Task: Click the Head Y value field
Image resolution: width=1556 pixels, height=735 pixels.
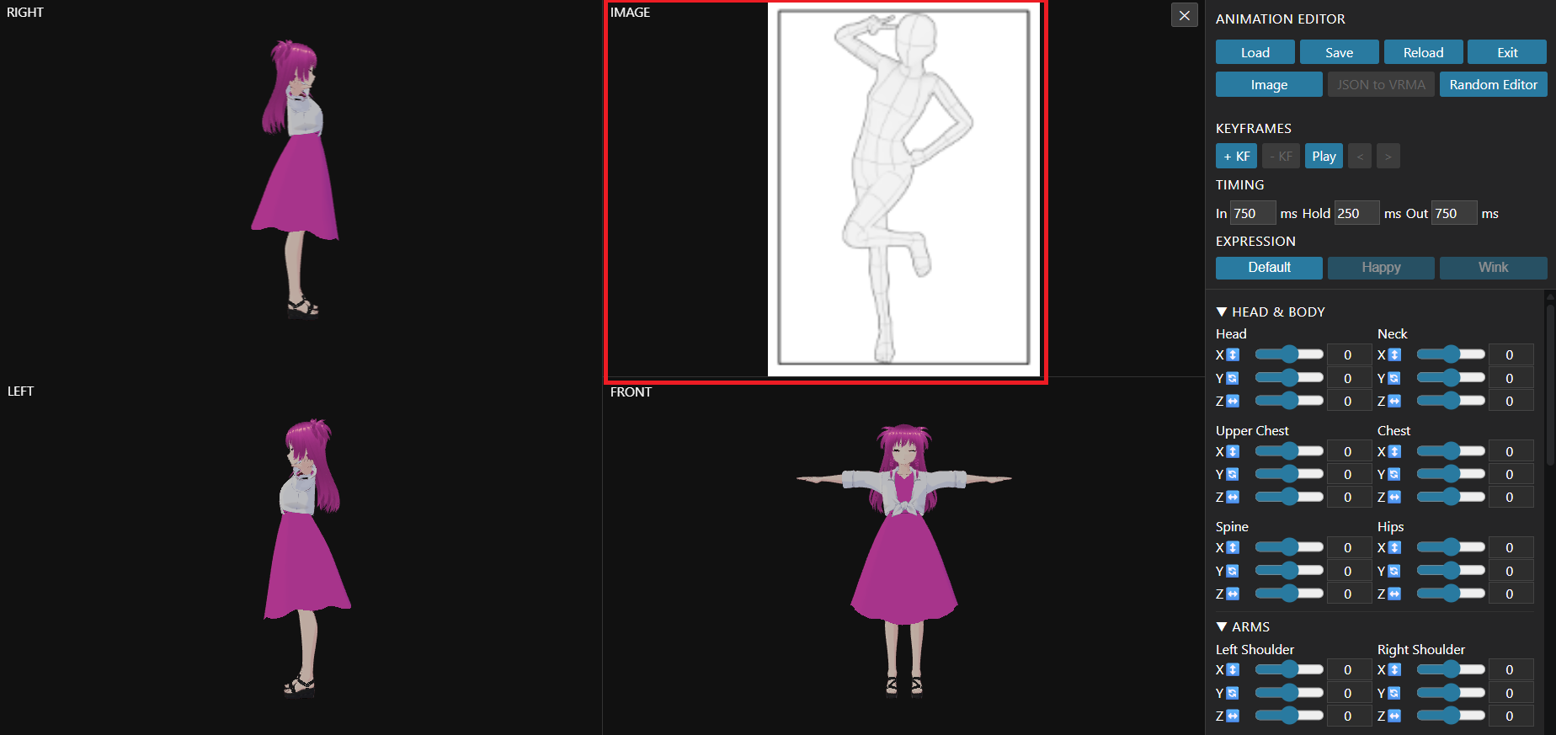Action: pyautogui.click(x=1348, y=378)
